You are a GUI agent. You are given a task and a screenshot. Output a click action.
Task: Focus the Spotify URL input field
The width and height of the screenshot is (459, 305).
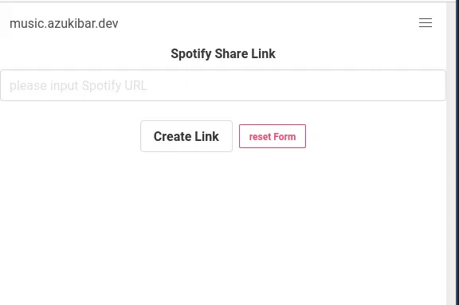pos(223,85)
